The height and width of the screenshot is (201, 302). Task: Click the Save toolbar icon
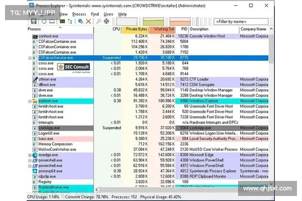coord(34,21)
